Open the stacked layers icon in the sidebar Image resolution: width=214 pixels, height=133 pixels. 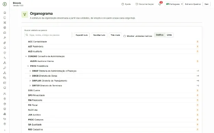click(x=4, y=109)
